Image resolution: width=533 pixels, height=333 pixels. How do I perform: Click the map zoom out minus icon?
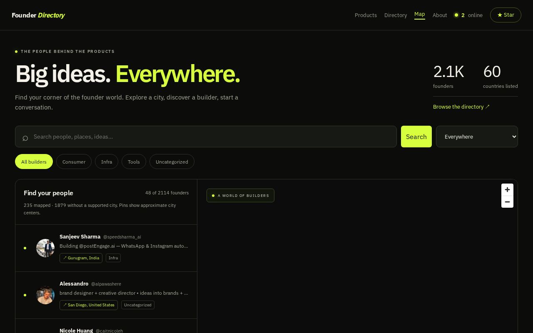tap(507, 202)
